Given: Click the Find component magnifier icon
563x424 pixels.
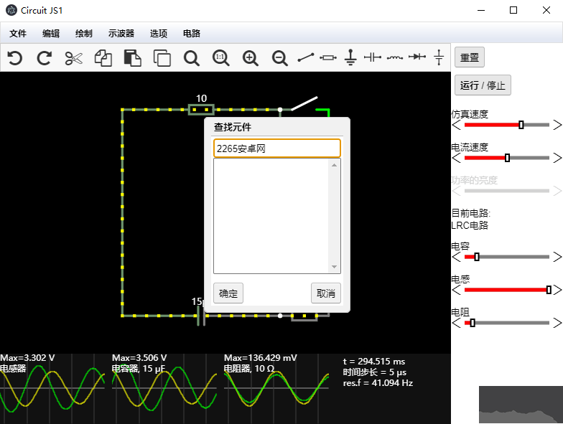Looking at the screenshot, I should click(191, 58).
